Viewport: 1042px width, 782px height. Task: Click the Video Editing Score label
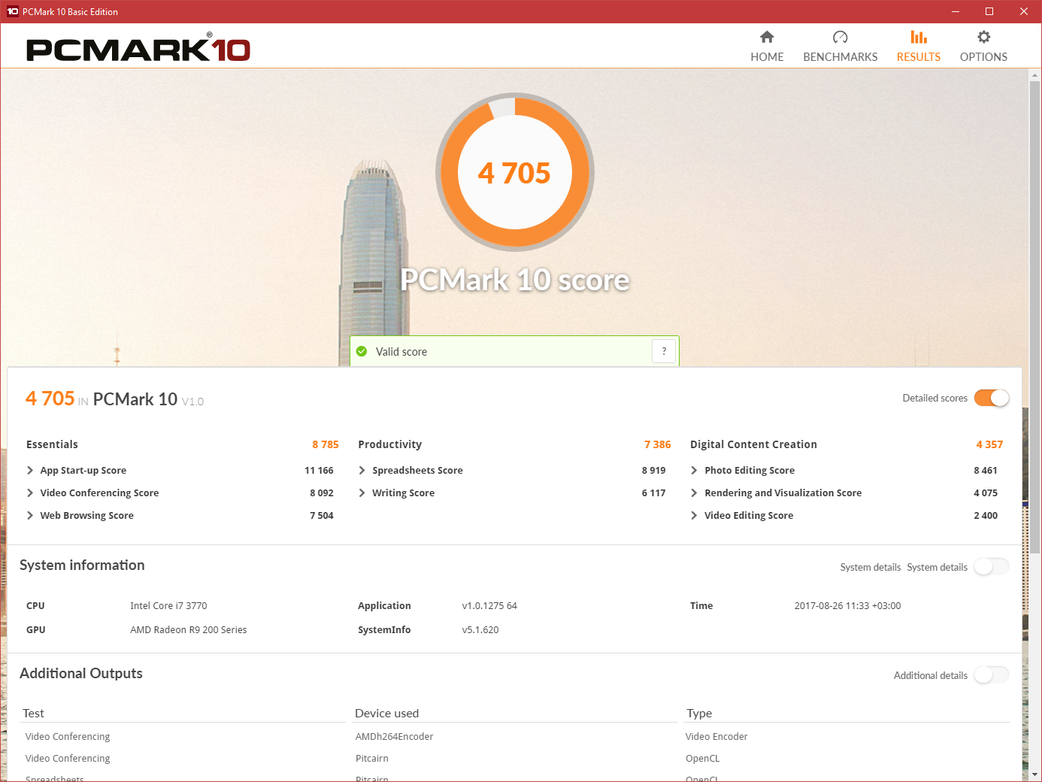pyautogui.click(x=749, y=515)
